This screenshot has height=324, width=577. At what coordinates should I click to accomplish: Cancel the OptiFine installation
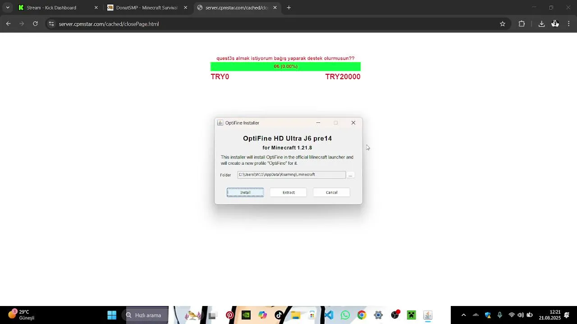point(332,193)
